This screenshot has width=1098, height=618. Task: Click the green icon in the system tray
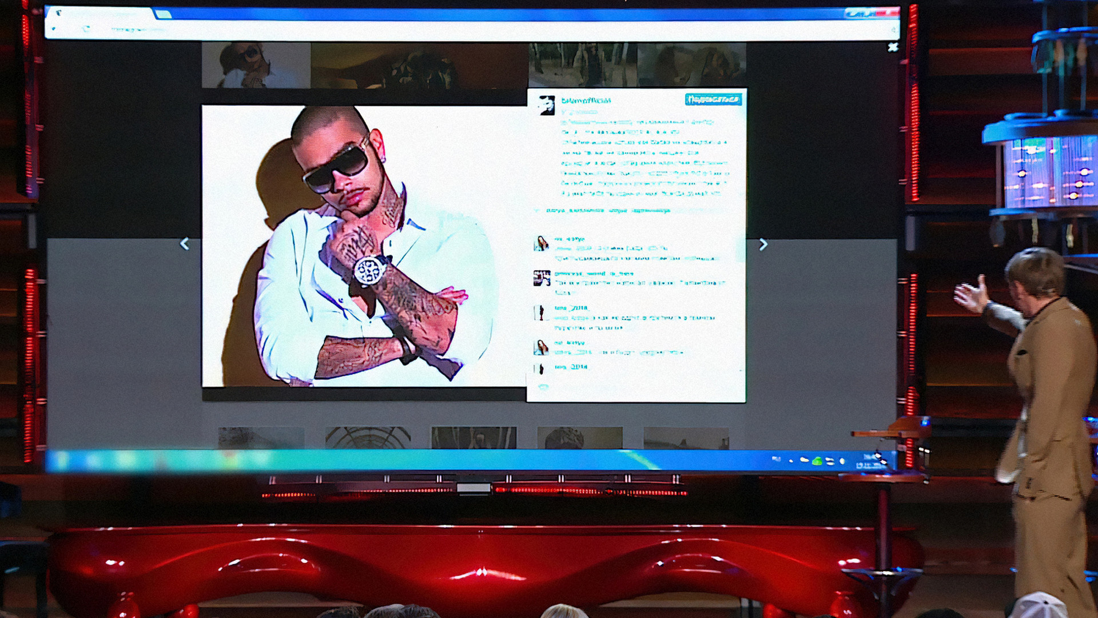(817, 461)
